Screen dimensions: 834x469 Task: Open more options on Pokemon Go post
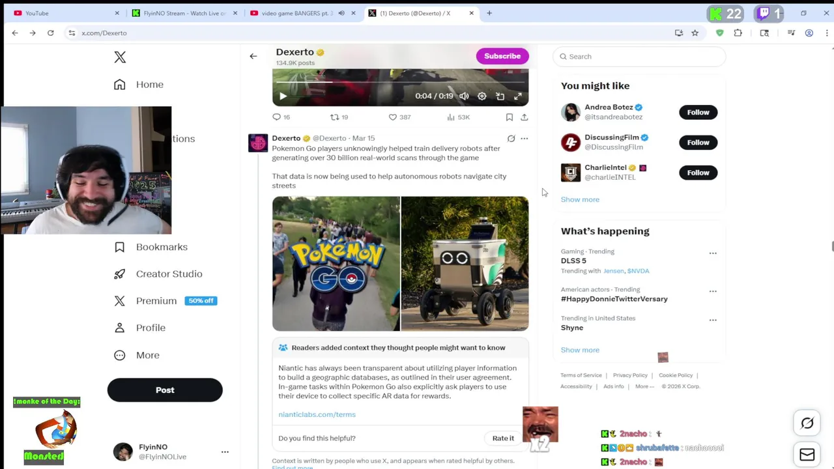tap(525, 139)
